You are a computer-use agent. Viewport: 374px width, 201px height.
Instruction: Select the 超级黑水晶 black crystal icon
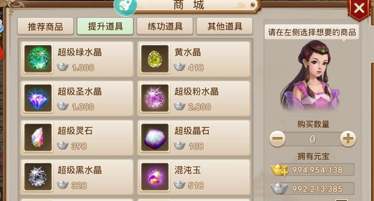coord(38,177)
